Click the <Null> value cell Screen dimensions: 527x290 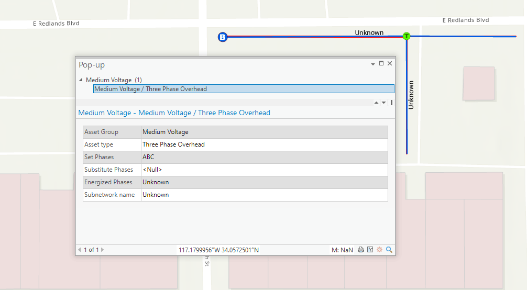click(264, 170)
